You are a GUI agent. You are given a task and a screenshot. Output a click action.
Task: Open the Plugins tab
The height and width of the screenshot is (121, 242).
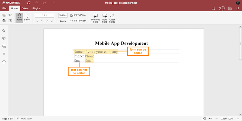coord(36,8)
